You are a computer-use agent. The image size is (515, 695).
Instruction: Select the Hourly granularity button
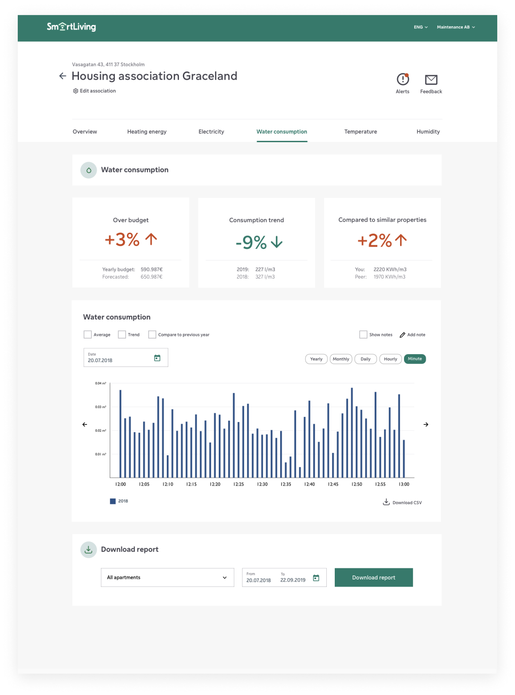[390, 359]
